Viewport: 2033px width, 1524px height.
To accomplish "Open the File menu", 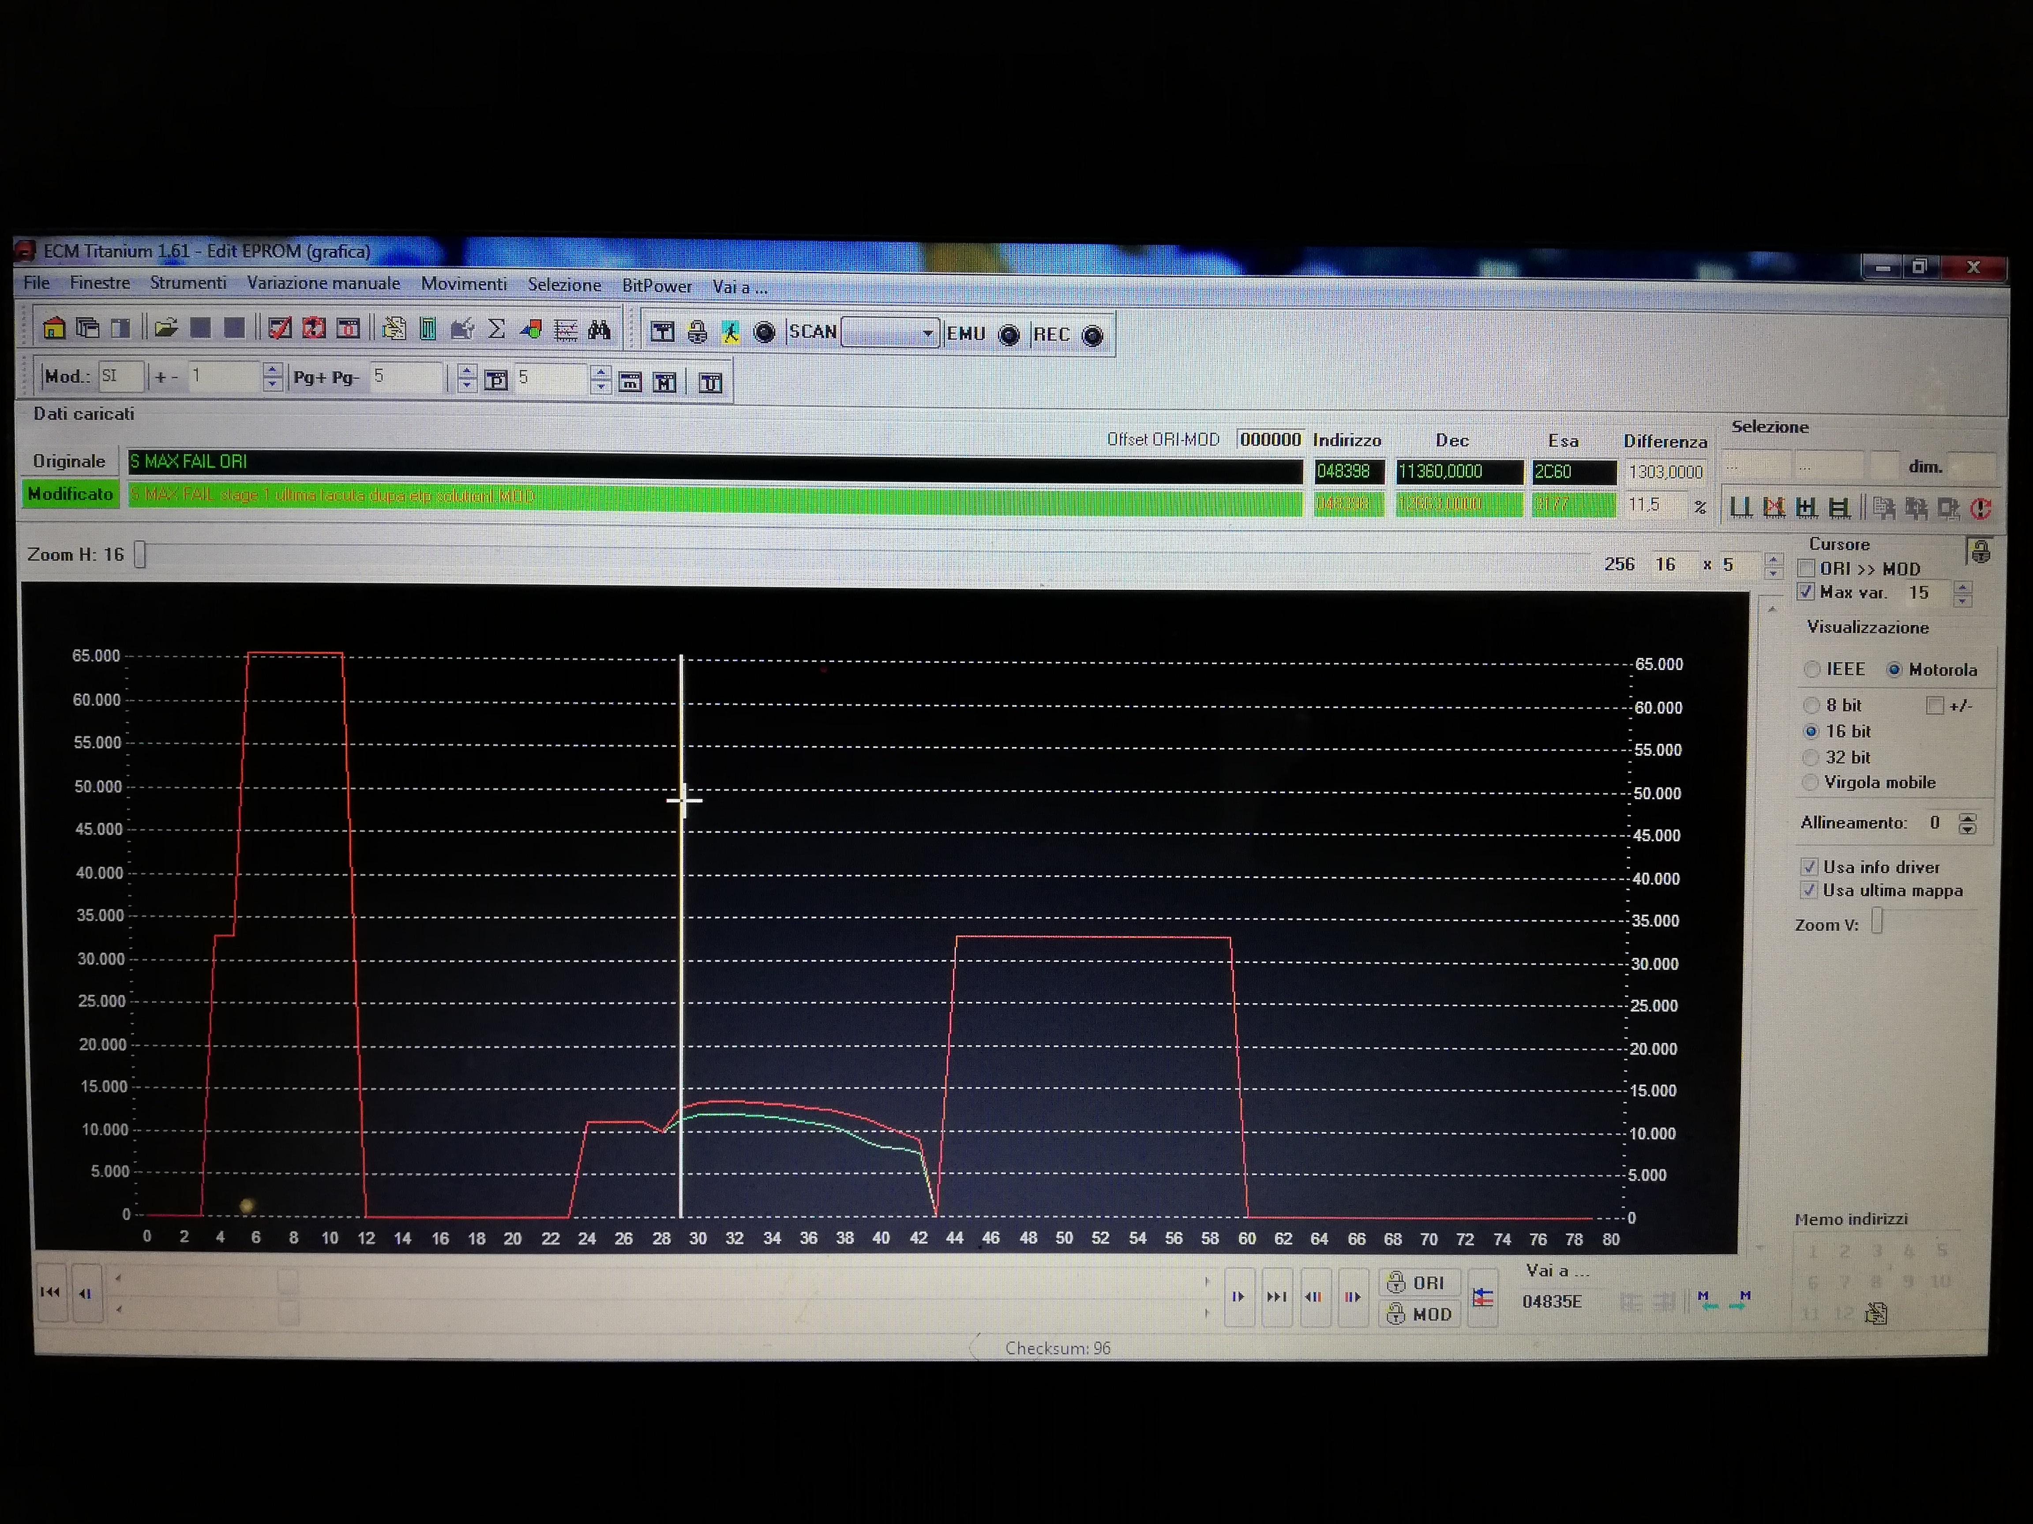I will [37, 282].
